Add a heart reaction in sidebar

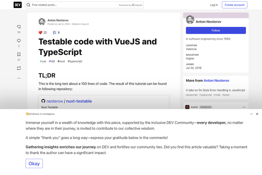point(19,27)
